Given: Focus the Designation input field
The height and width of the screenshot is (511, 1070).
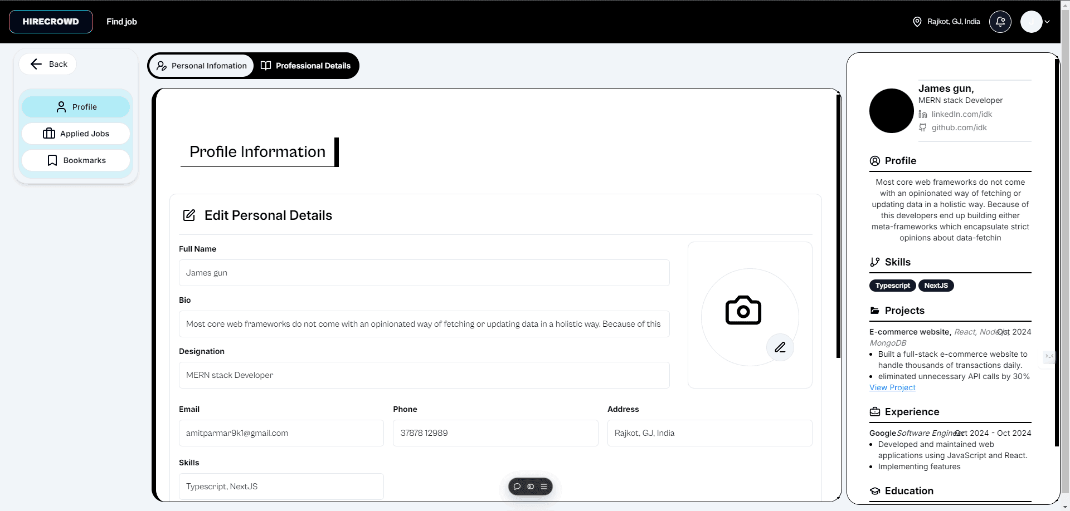Looking at the screenshot, I should click(x=424, y=375).
